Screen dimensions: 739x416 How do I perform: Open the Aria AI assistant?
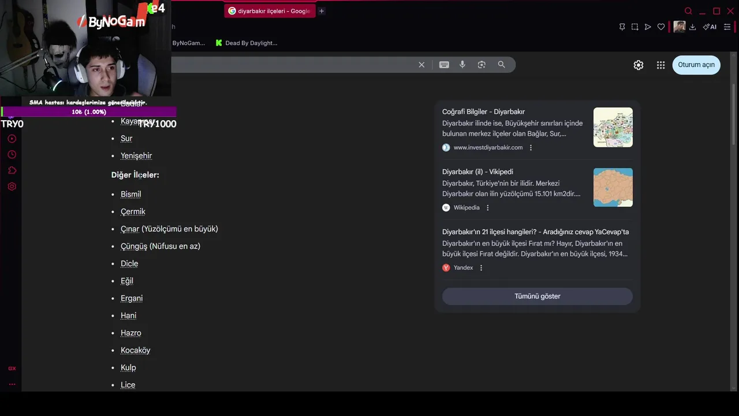coord(710,27)
